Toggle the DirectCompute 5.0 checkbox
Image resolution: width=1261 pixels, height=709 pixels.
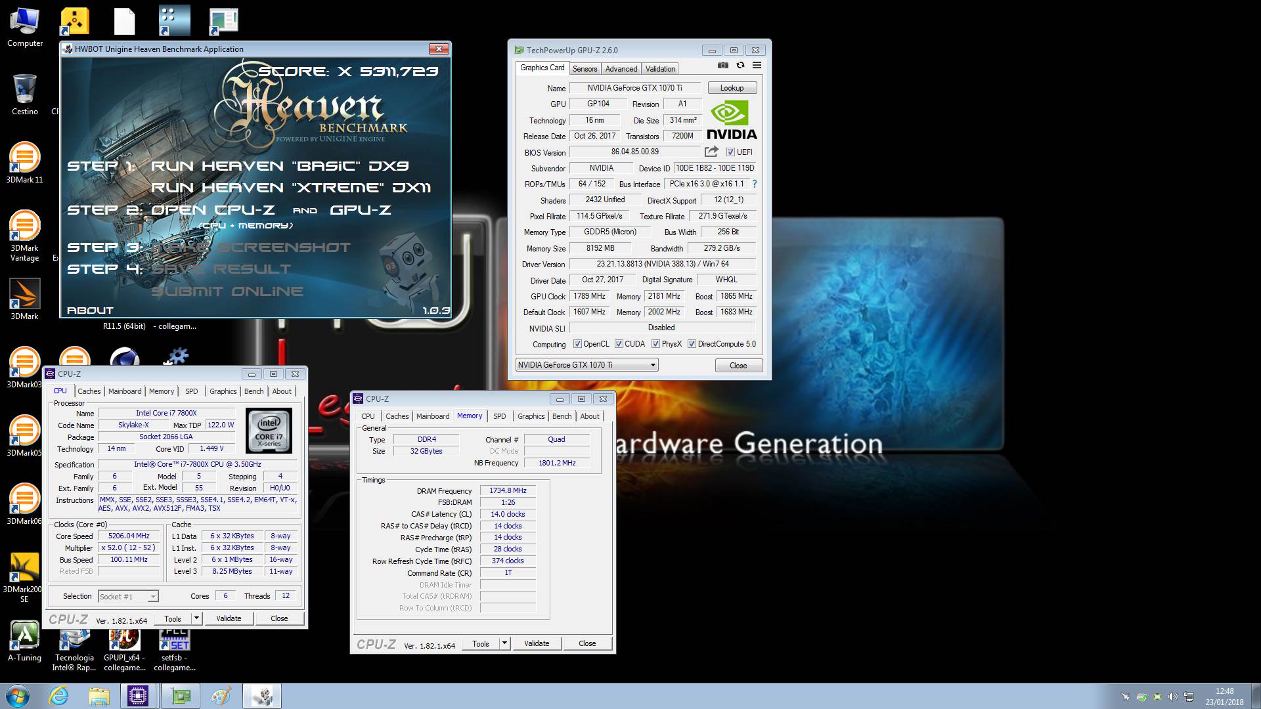(x=692, y=344)
